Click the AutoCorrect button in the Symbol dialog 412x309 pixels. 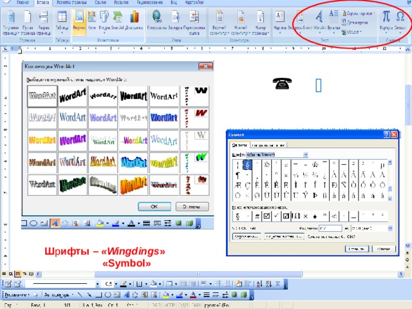pos(247,236)
